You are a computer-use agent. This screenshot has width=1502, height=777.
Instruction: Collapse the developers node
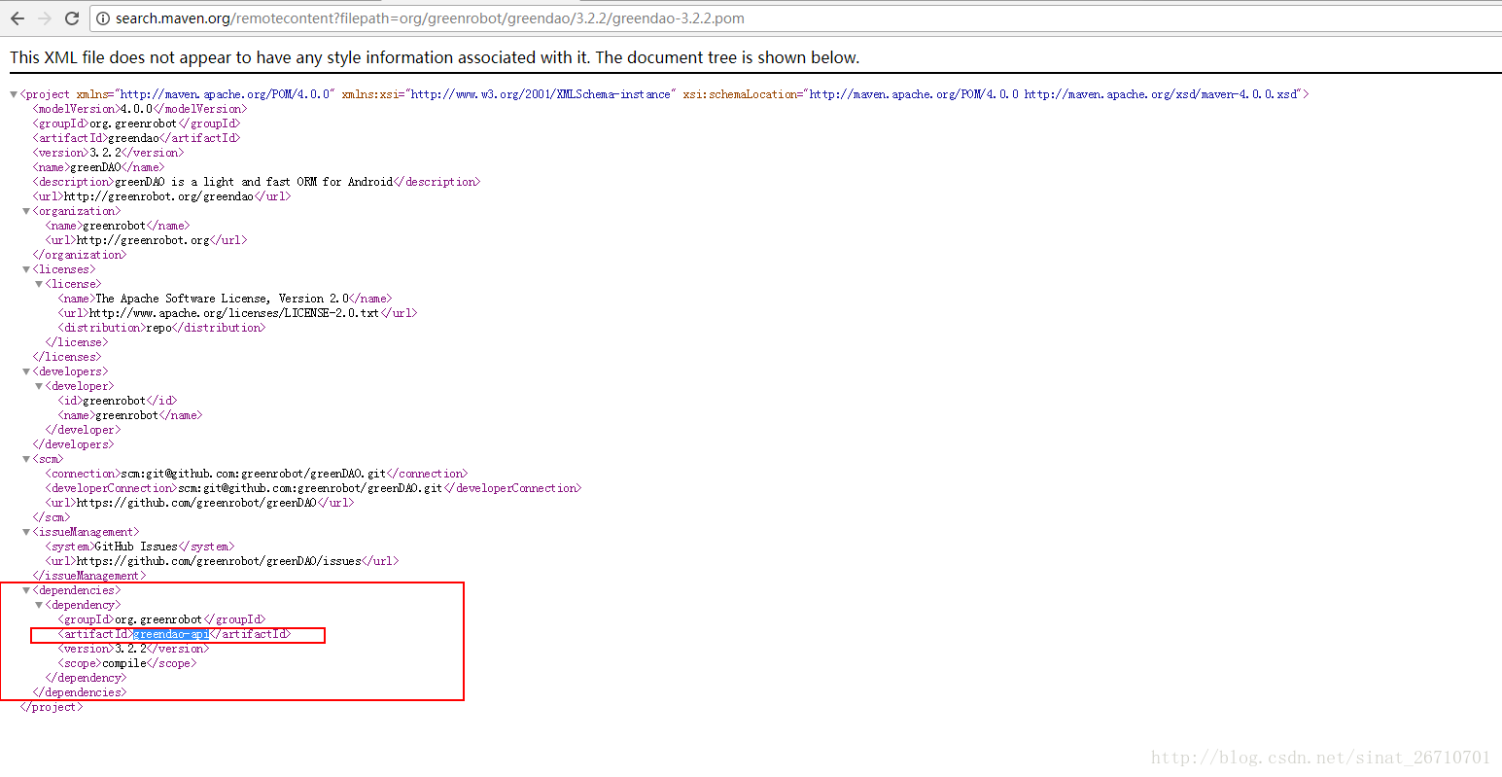click(26, 371)
